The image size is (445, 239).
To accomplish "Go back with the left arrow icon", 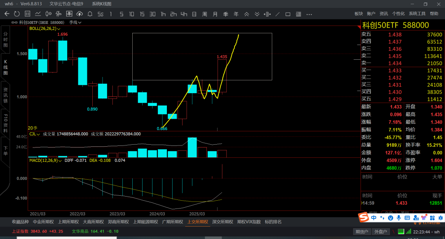I will coord(7,14).
